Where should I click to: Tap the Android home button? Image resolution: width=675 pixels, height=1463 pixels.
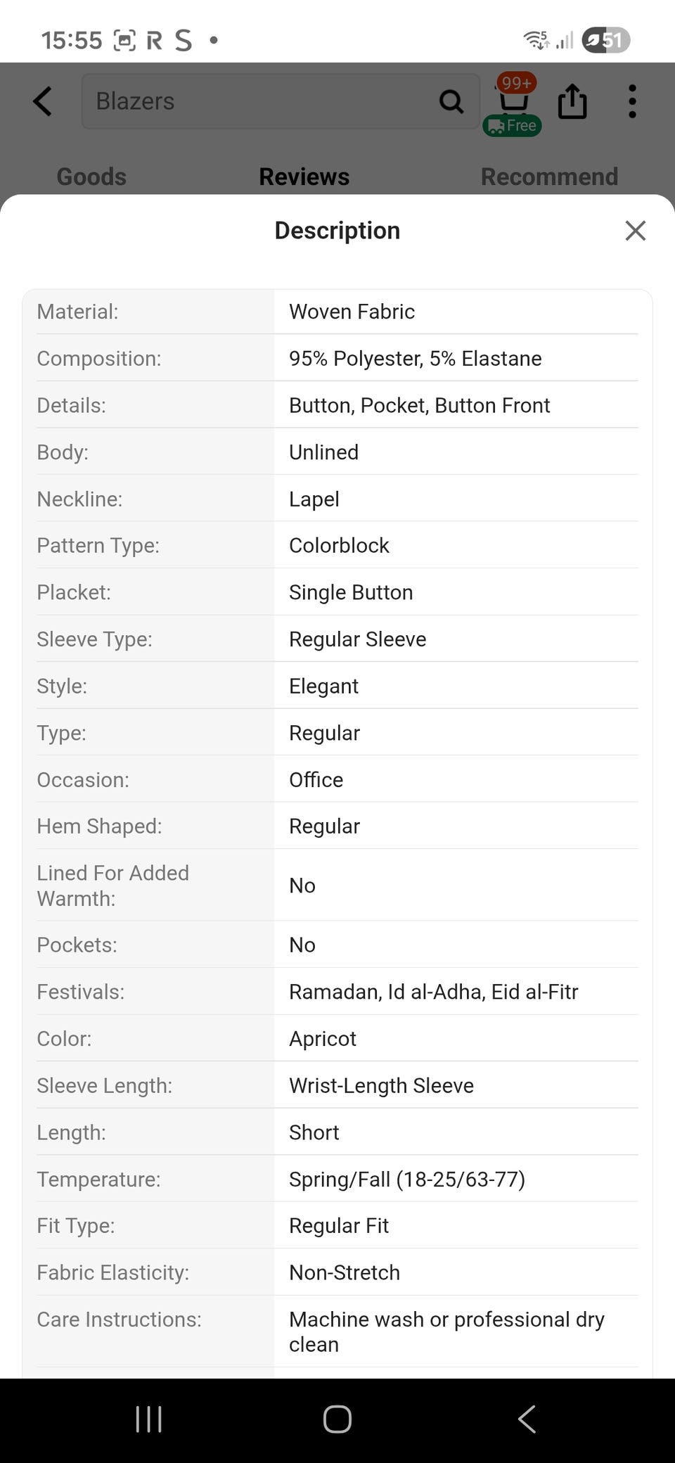tap(337, 1419)
